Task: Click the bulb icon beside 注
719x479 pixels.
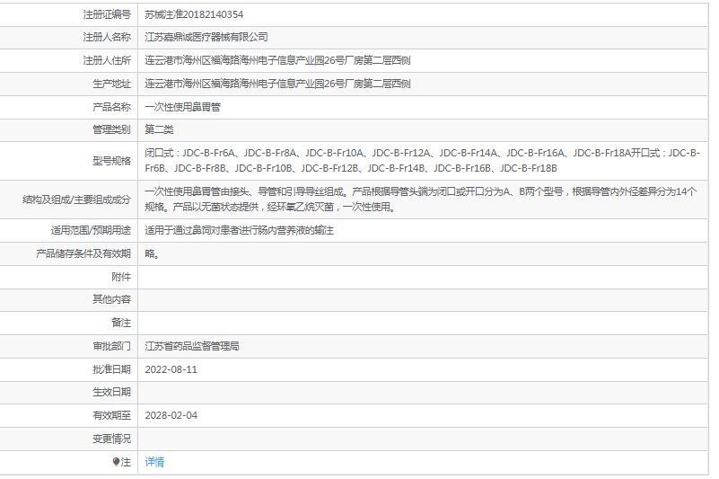Action: pyautogui.click(x=116, y=462)
